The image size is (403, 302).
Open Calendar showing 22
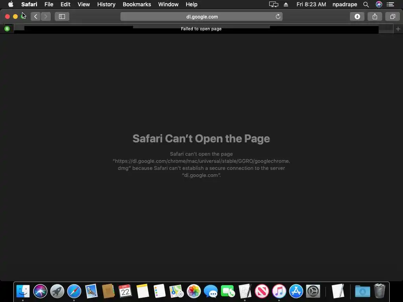point(125,291)
